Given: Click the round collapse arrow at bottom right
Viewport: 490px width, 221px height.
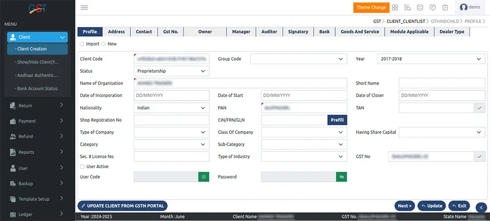Looking at the screenshot, I should 481,207.
